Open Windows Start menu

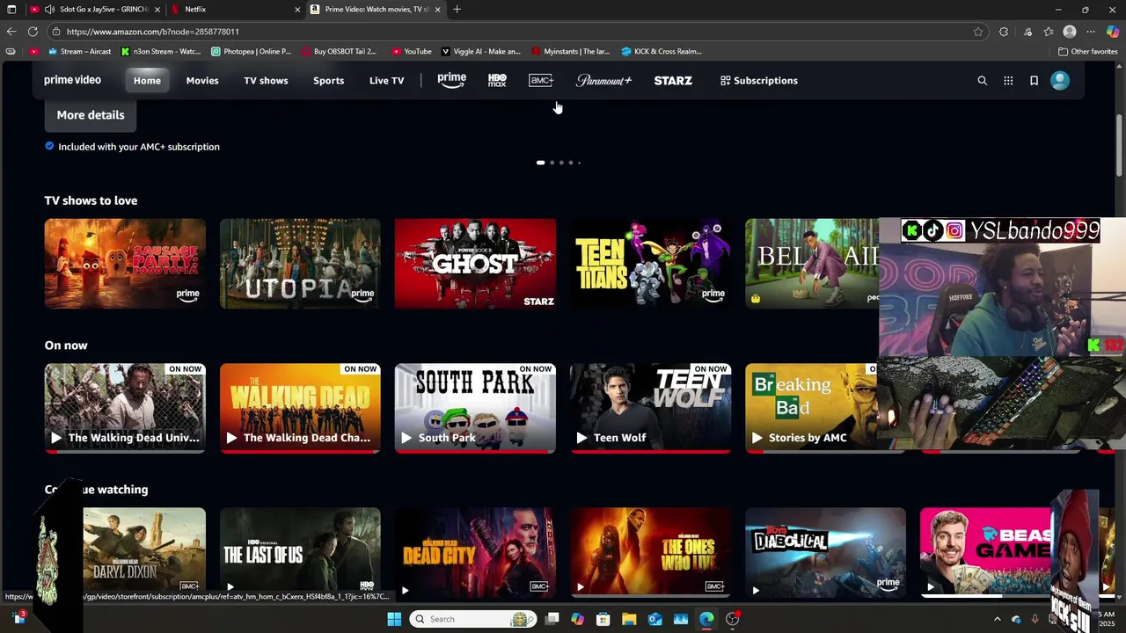[394, 619]
